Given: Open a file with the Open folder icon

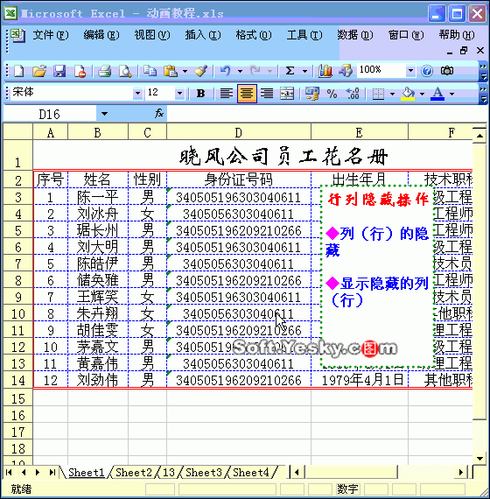Looking at the screenshot, I should pos(39,71).
